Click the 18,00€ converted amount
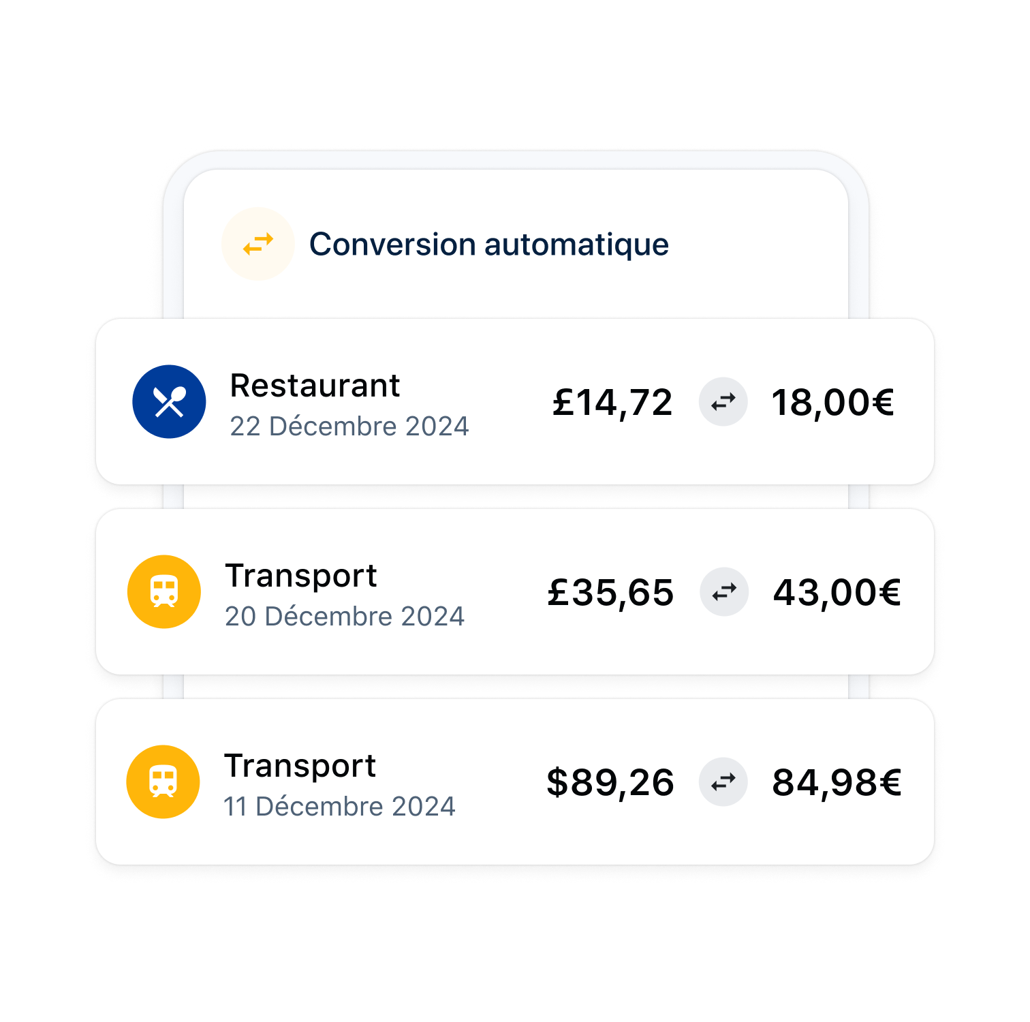 [x=832, y=403]
